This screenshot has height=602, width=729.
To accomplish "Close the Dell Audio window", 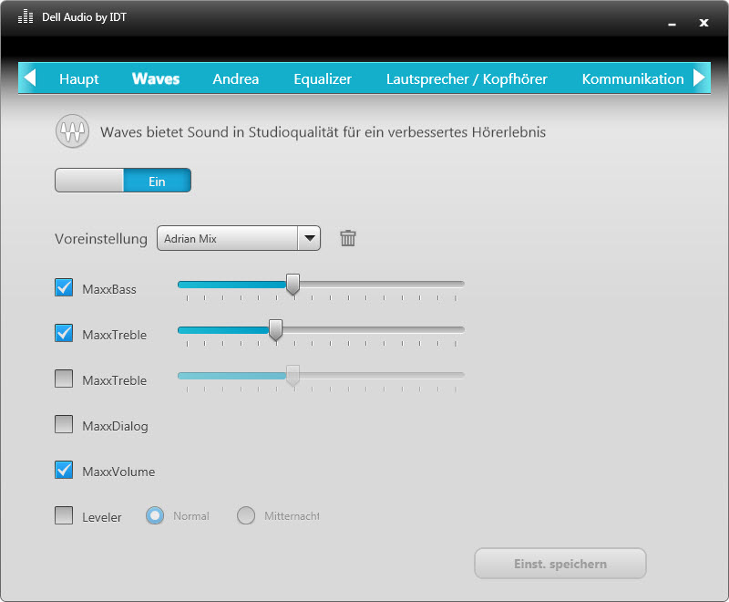I will pyautogui.click(x=703, y=23).
